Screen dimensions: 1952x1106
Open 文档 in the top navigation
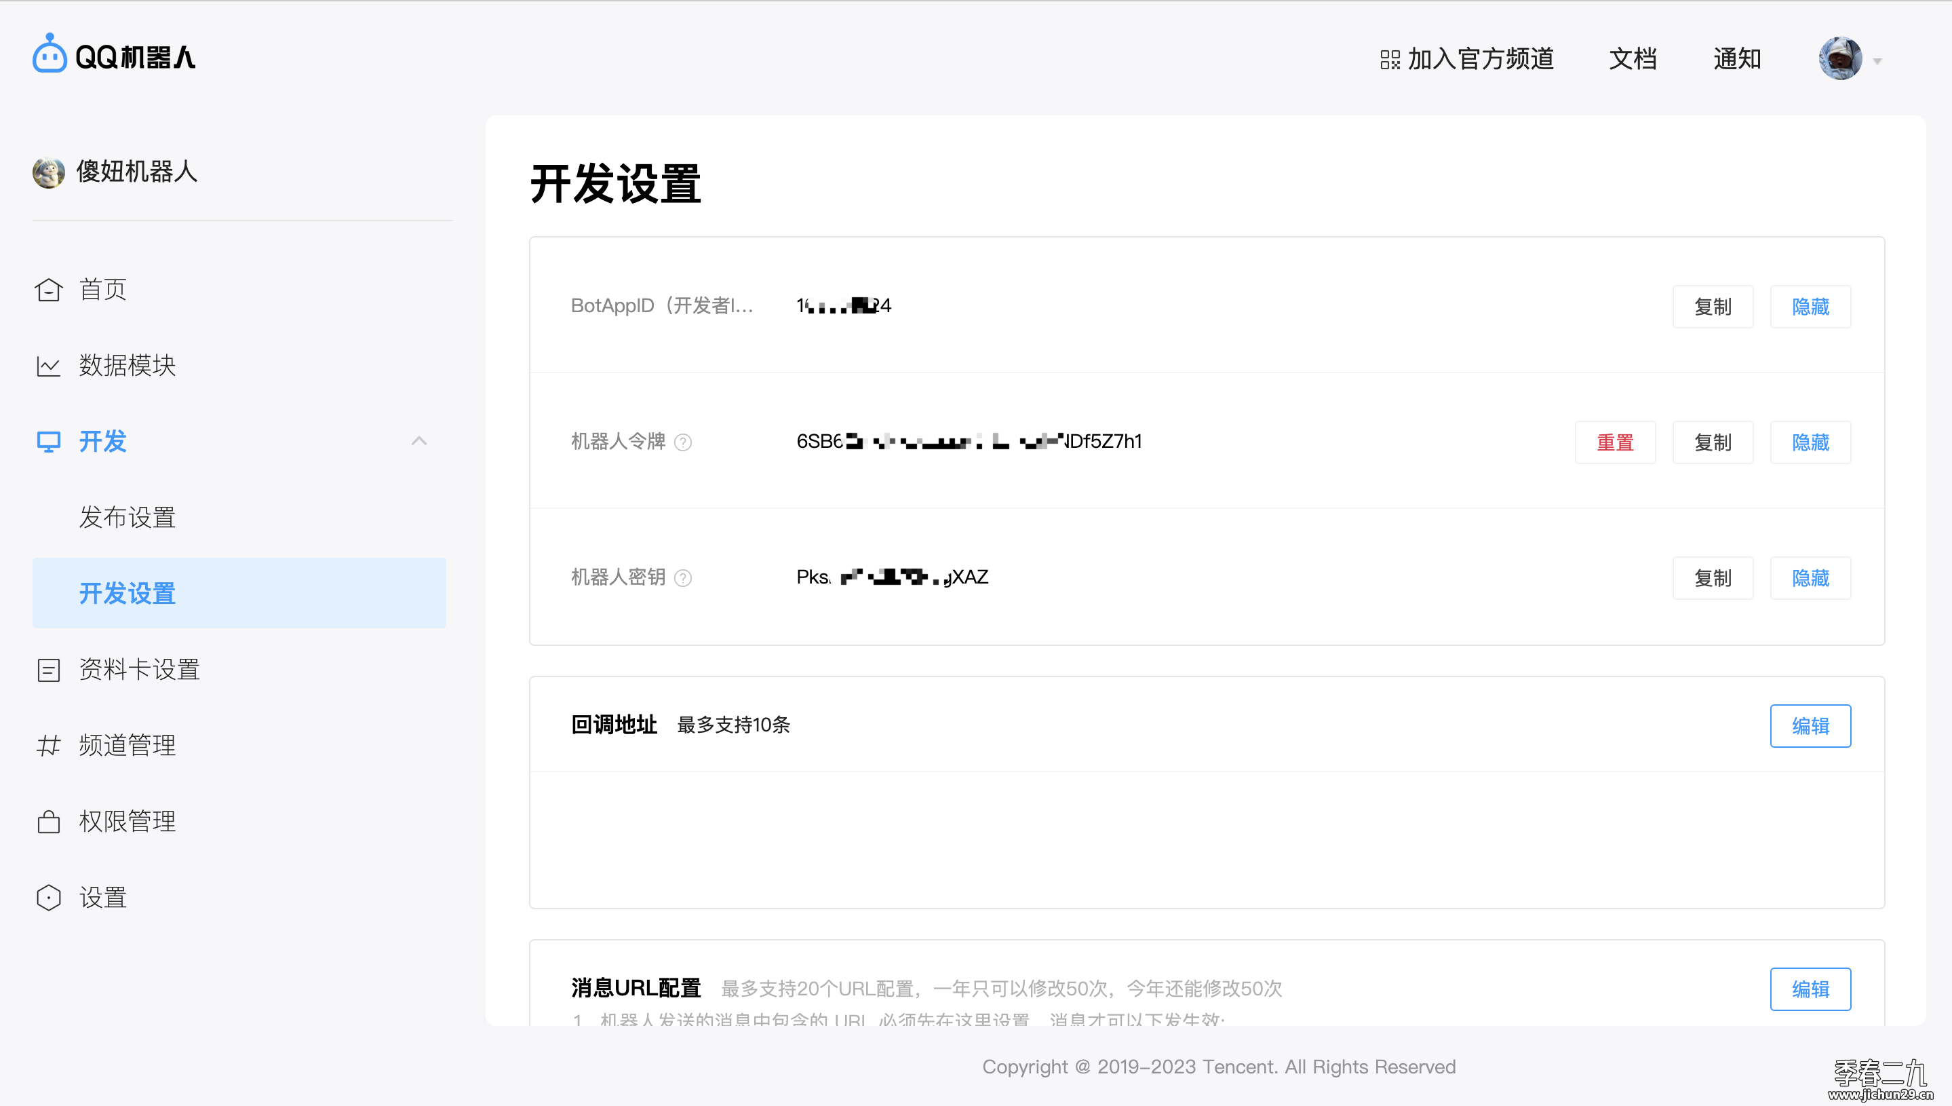(x=1633, y=58)
